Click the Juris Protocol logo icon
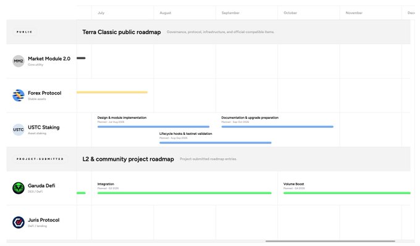 pos(19,223)
